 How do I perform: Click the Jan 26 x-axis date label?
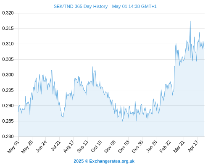pos(151,147)
